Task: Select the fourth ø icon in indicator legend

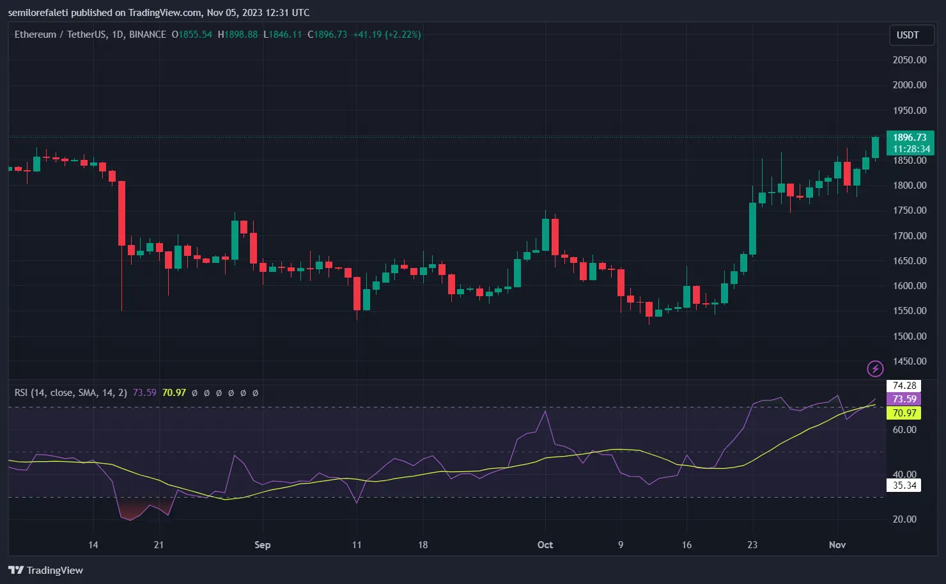Action: 231,393
